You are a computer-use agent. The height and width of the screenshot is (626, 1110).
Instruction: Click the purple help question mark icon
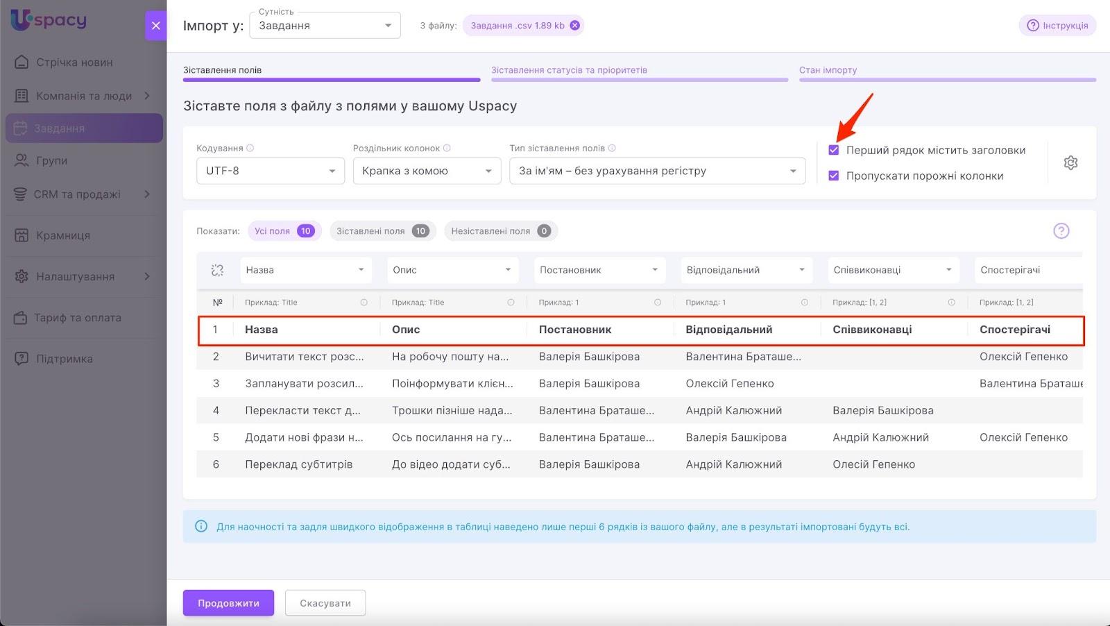(1061, 231)
